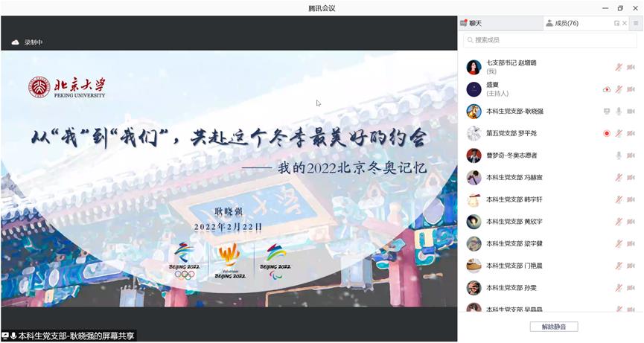Close the members panel with the X
Image resolution: width=644 pixels, height=343 pixels.
tap(625, 24)
